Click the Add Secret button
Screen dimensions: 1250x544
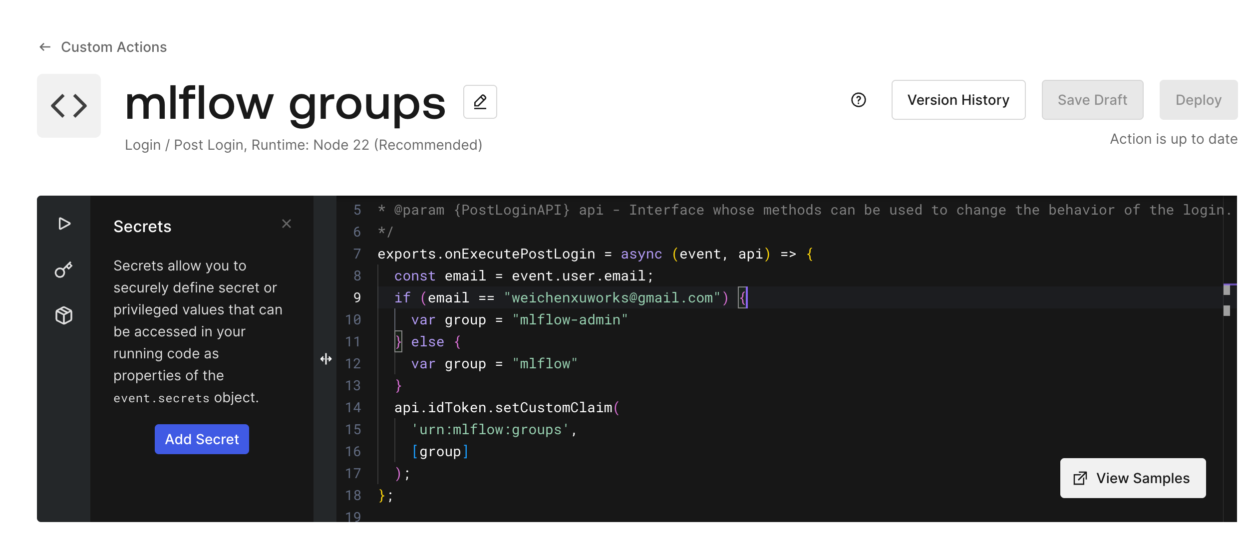(202, 439)
